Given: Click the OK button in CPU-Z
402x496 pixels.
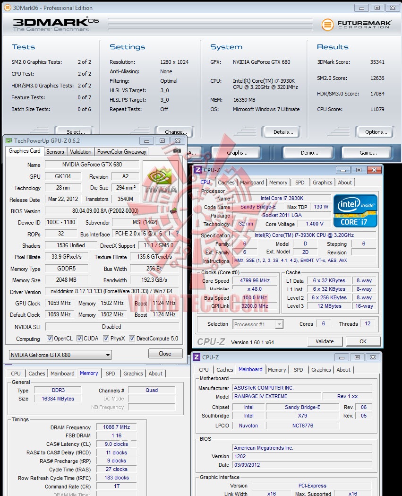Looking at the screenshot, I should [x=363, y=341].
